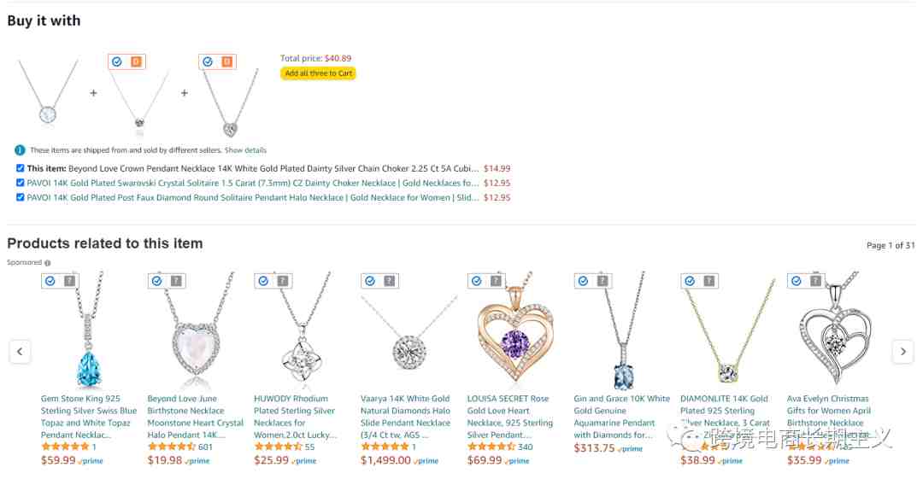Viewport: 923px width, 479px height.
Task: Go to next page of related products
Action: [903, 352]
